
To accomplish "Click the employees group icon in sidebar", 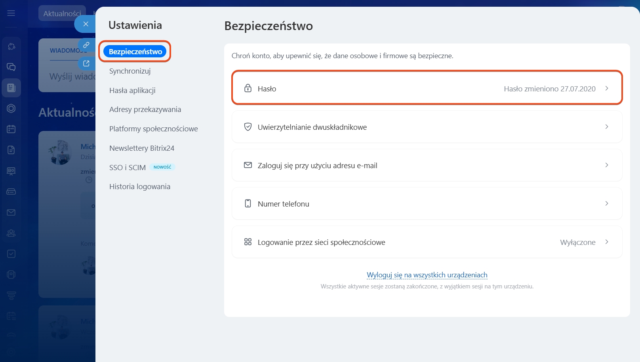I will (x=11, y=233).
